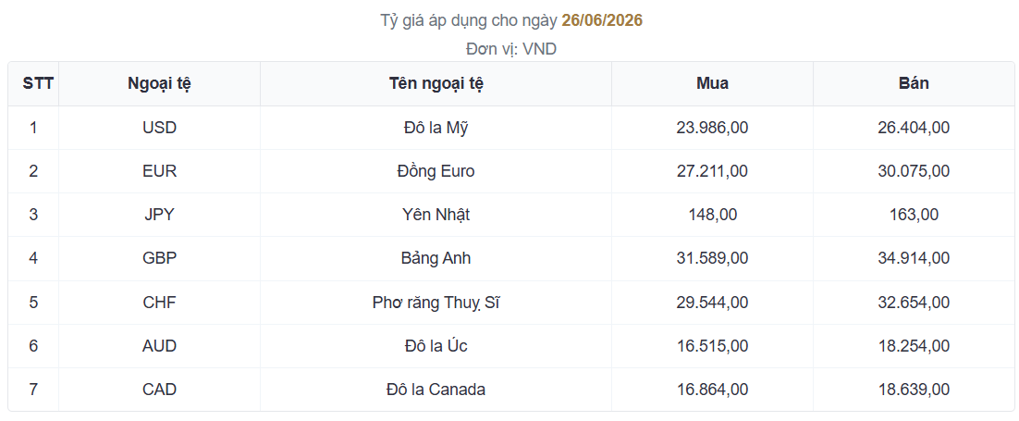This screenshot has height=421, width=1019.
Task: Click the GBP sell rate 34.914,00
Action: coord(914,258)
